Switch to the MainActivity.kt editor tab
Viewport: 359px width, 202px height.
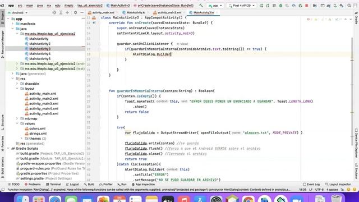coord(136,12)
